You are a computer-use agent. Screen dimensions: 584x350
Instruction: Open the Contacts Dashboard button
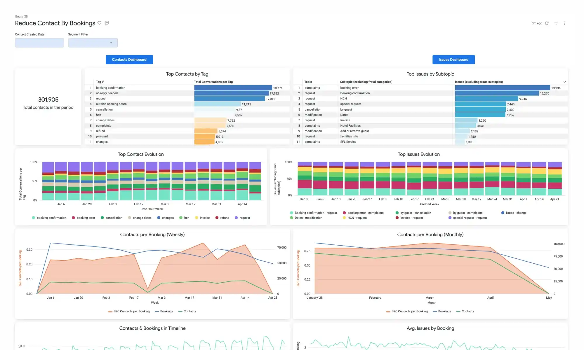[x=129, y=60]
